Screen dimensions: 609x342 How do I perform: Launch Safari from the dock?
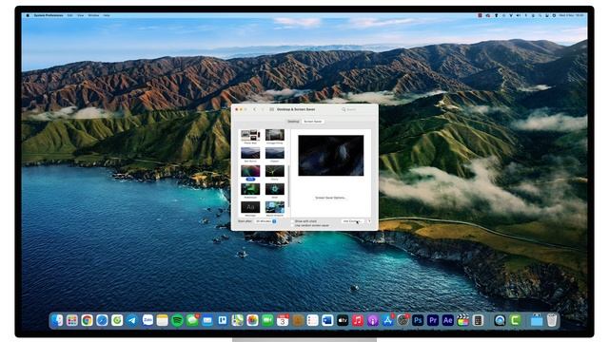tap(102, 320)
